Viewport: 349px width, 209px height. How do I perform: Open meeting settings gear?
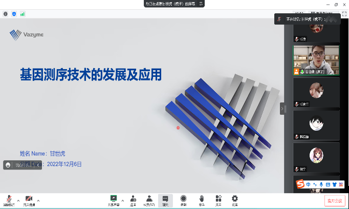coord(235,199)
